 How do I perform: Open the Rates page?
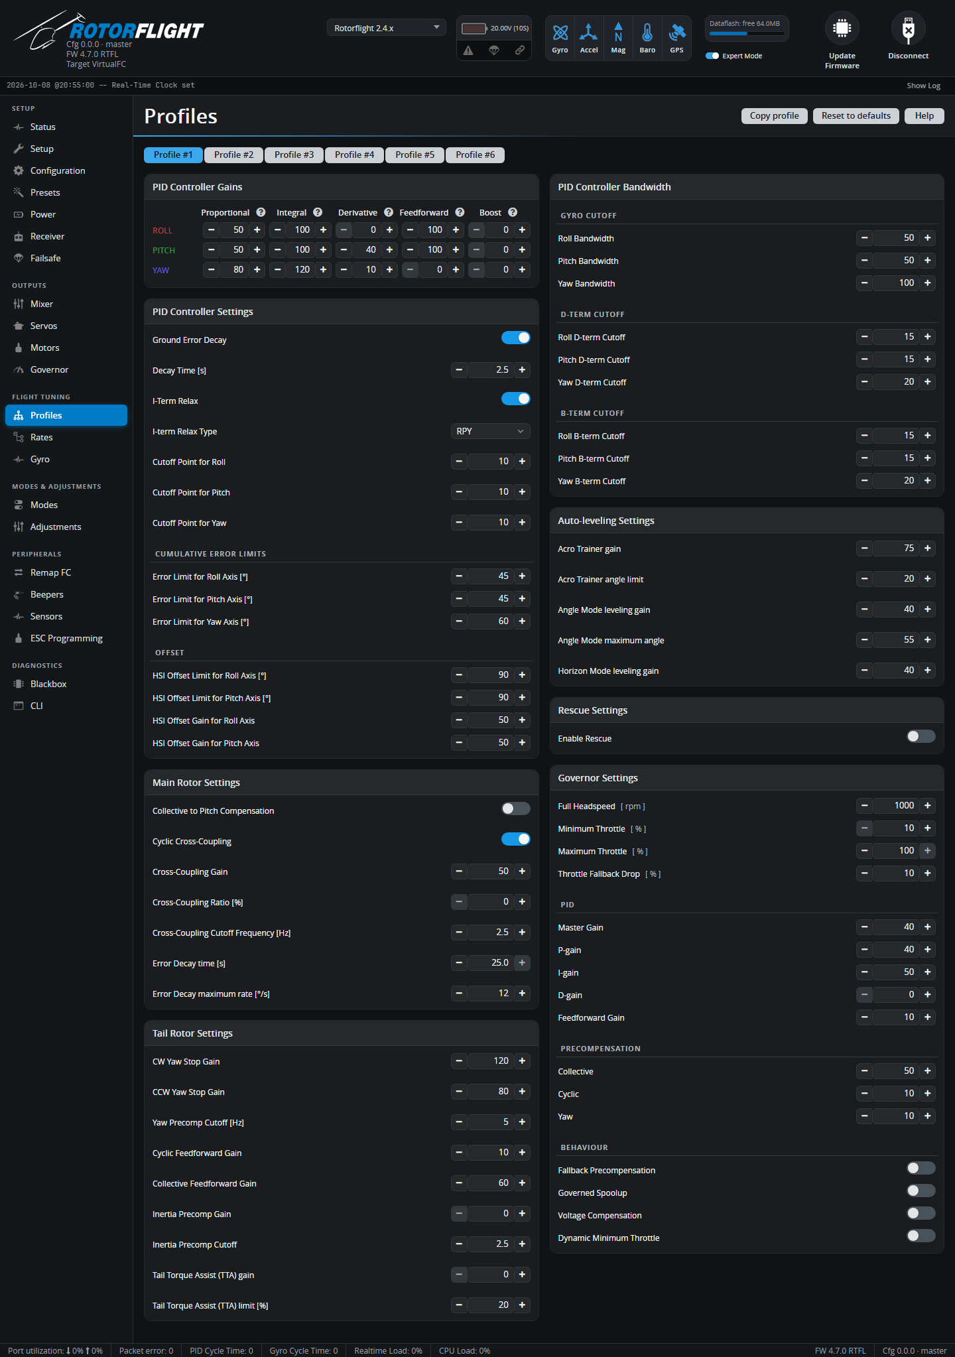[66, 437]
